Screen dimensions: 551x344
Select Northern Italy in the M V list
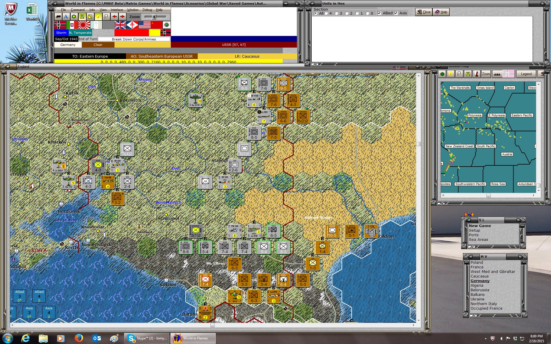(x=484, y=304)
